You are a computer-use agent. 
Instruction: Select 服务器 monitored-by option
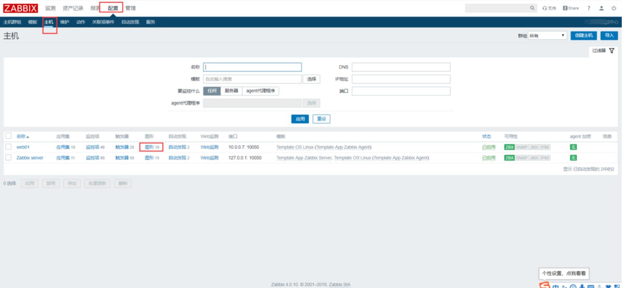click(232, 91)
